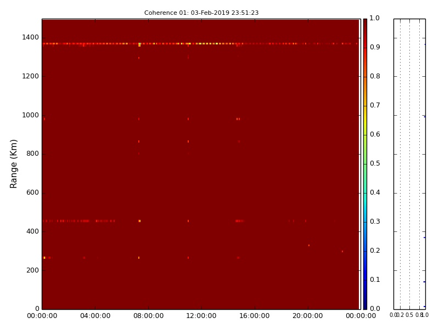Click the colorbar 0.5 value label
The height and width of the screenshot is (329, 439).
tap(375, 163)
